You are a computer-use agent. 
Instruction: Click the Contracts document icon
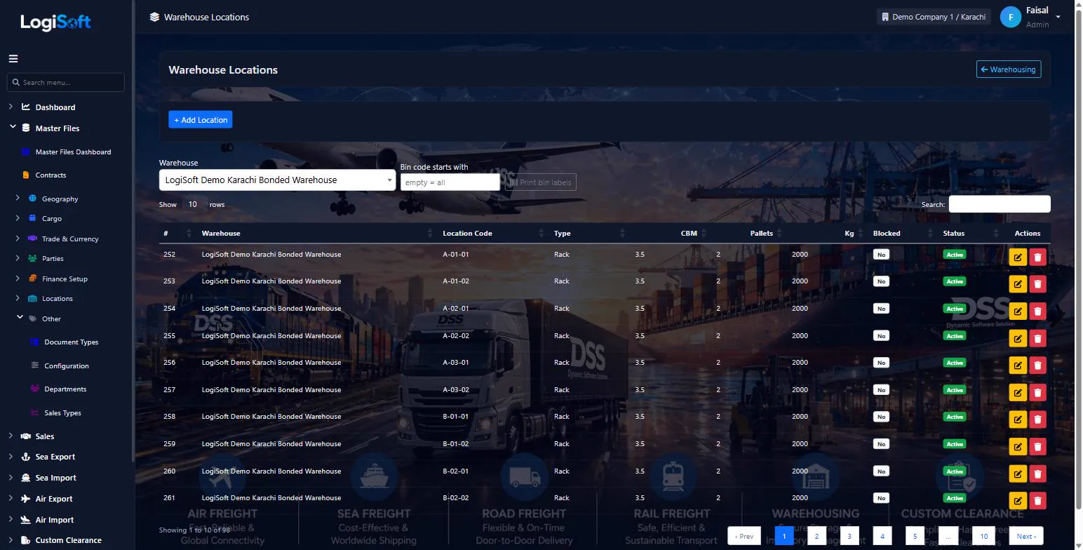tap(26, 175)
